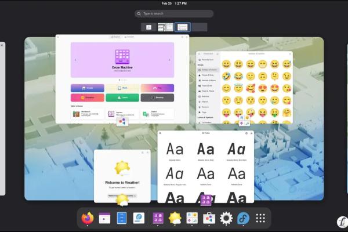Select the empty last workspace thumbnail
Viewport: 348px width, 232px height.
[200, 27]
